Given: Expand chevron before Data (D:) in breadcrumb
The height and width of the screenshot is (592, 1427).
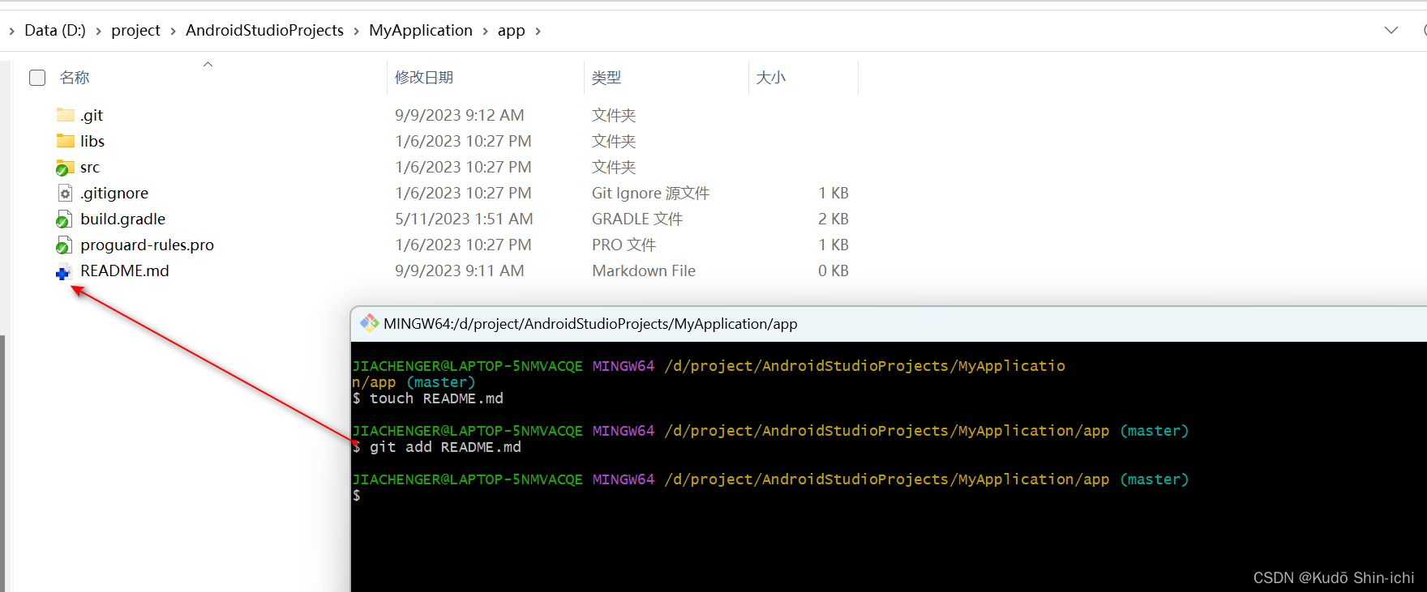Looking at the screenshot, I should click(11, 31).
